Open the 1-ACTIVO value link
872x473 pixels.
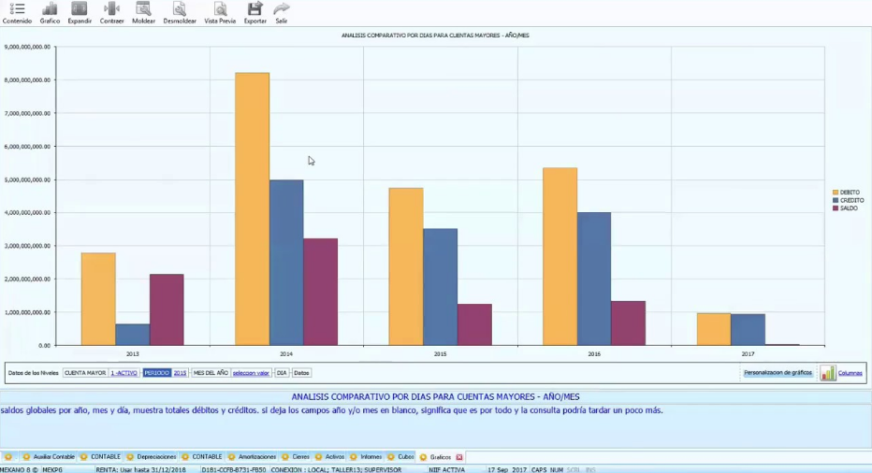point(124,373)
